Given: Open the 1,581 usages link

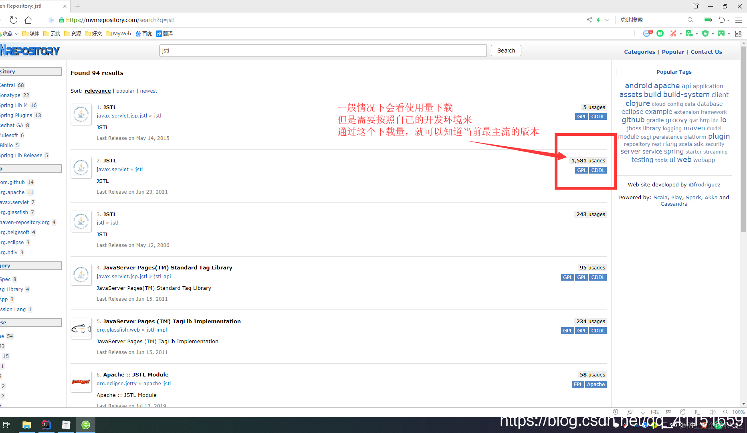Looking at the screenshot, I should [x=588, y=160].
